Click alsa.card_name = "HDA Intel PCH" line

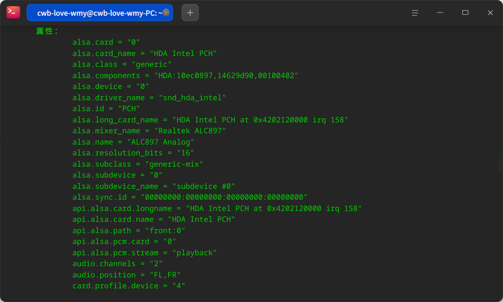pos(145,53)
